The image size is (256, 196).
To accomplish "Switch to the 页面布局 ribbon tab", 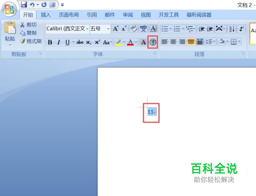I will tap(69, 15).
